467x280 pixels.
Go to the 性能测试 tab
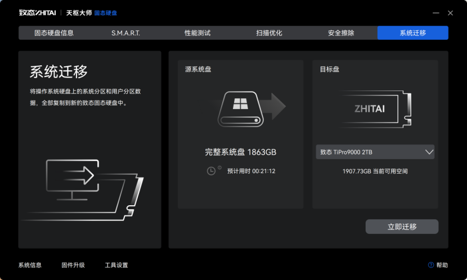click(197, 33)
